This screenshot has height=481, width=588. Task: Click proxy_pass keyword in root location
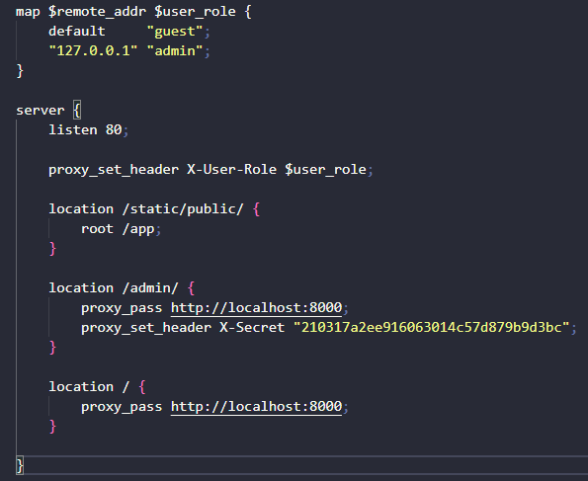[x=122, y=407]
